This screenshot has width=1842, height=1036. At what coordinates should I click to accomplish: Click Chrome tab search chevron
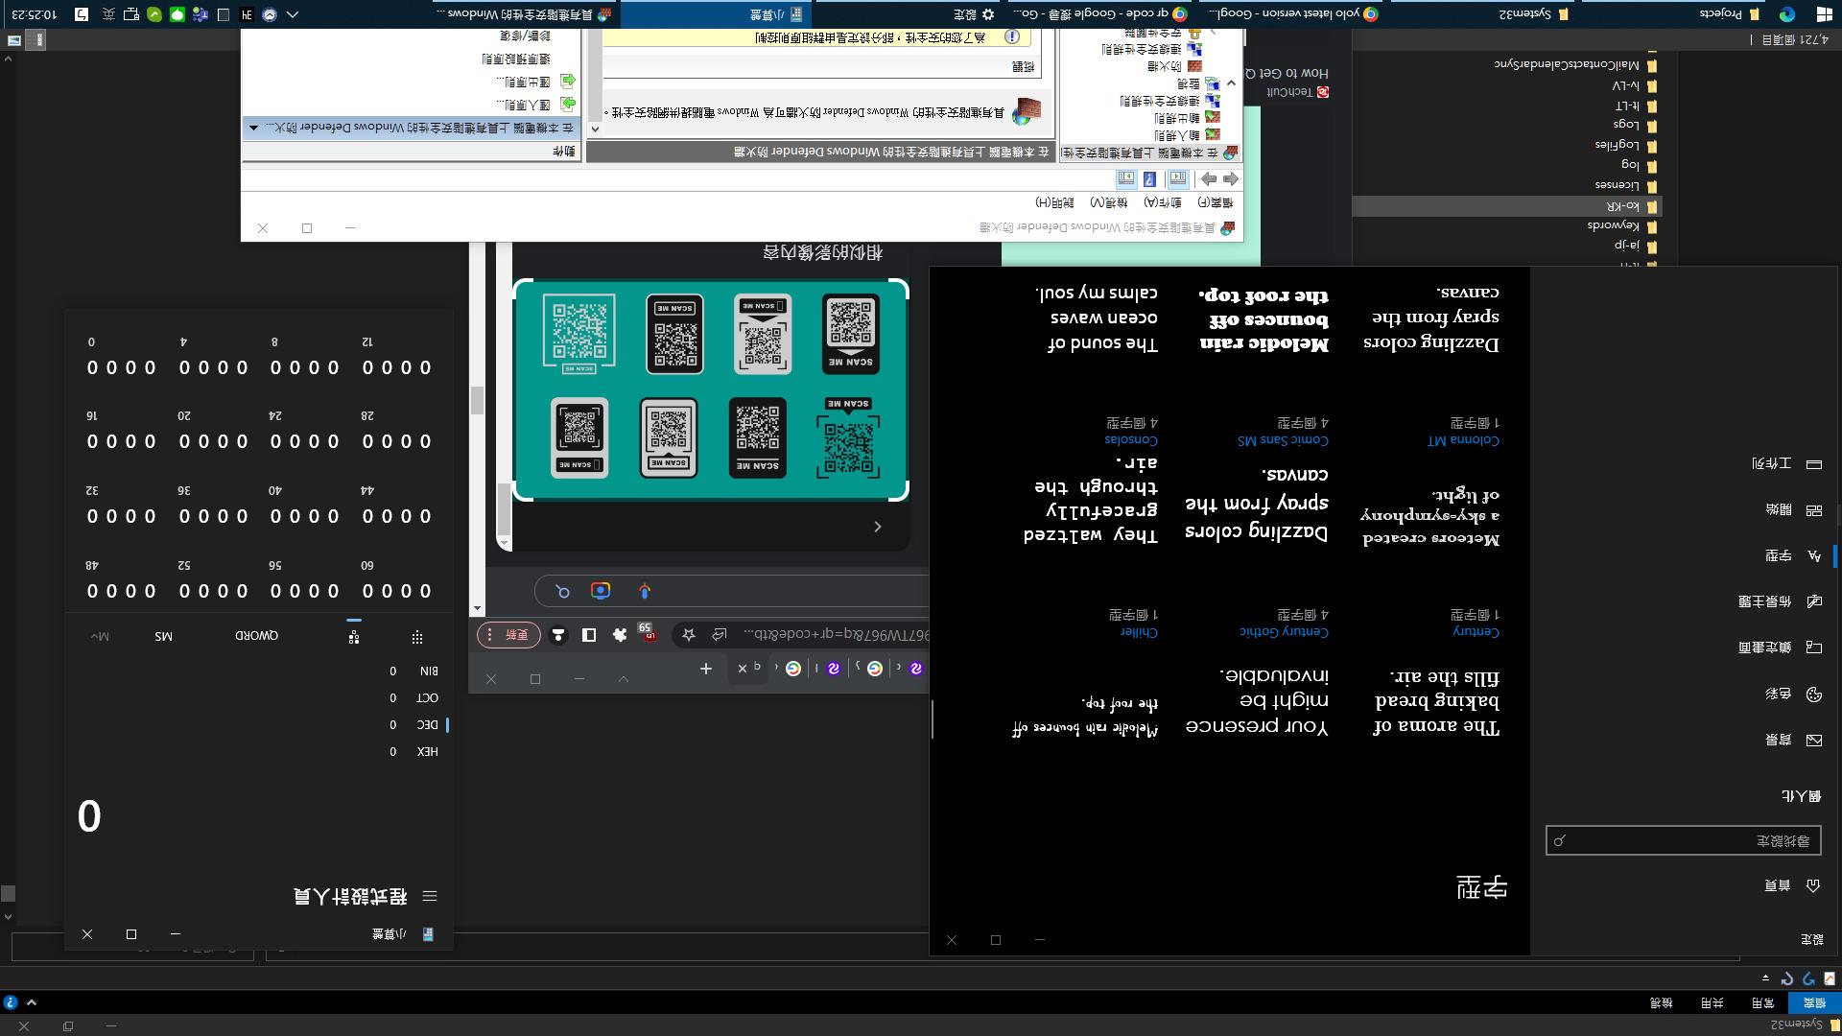pyautogui.click(x=624, y=679)
